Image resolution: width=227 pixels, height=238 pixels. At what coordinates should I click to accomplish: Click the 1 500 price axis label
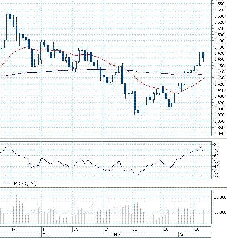click(x=219, y=35)
